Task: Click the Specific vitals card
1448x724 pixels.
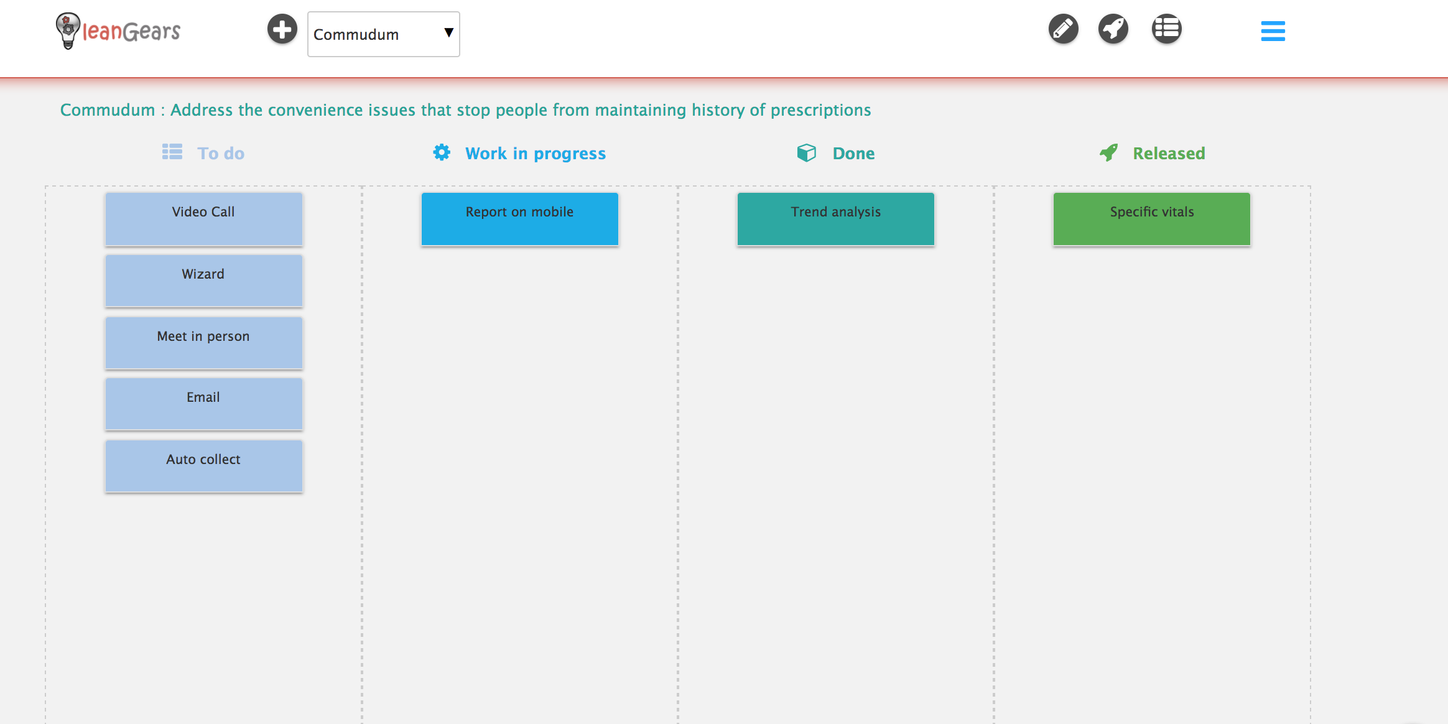Action: [1151, 219]
